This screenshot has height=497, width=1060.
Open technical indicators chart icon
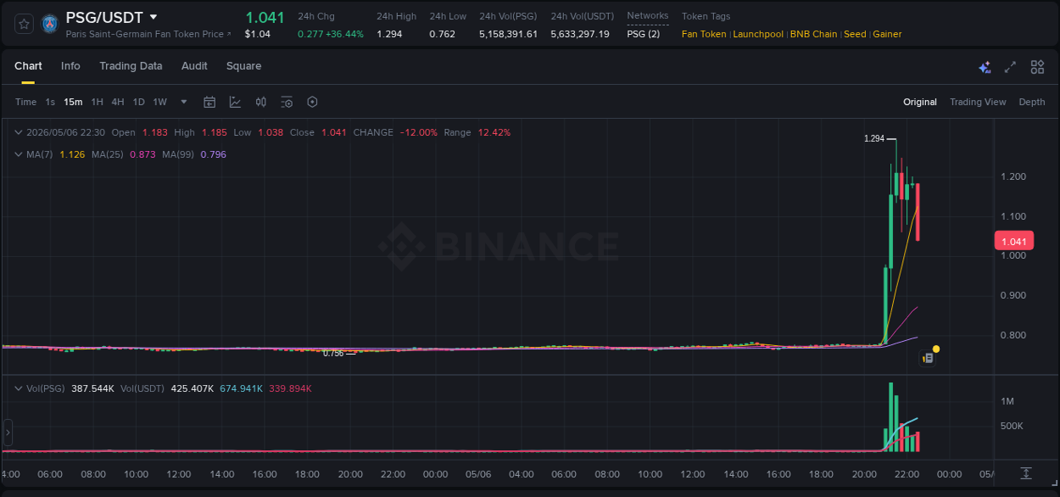[235, 102]
